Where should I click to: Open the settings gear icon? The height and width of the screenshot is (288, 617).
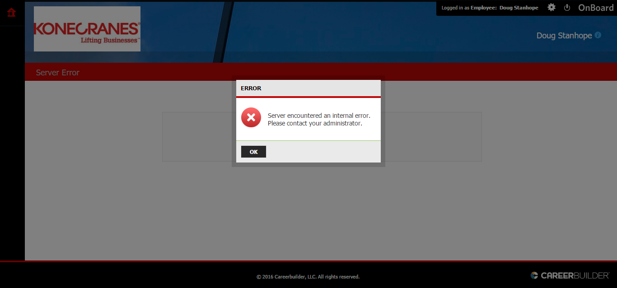(x=552, y=8)
